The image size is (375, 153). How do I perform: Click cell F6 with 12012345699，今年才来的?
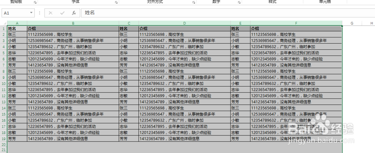tap(296, 59)
